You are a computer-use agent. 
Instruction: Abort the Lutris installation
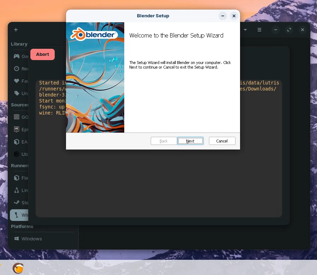click(x=42, y=54)
